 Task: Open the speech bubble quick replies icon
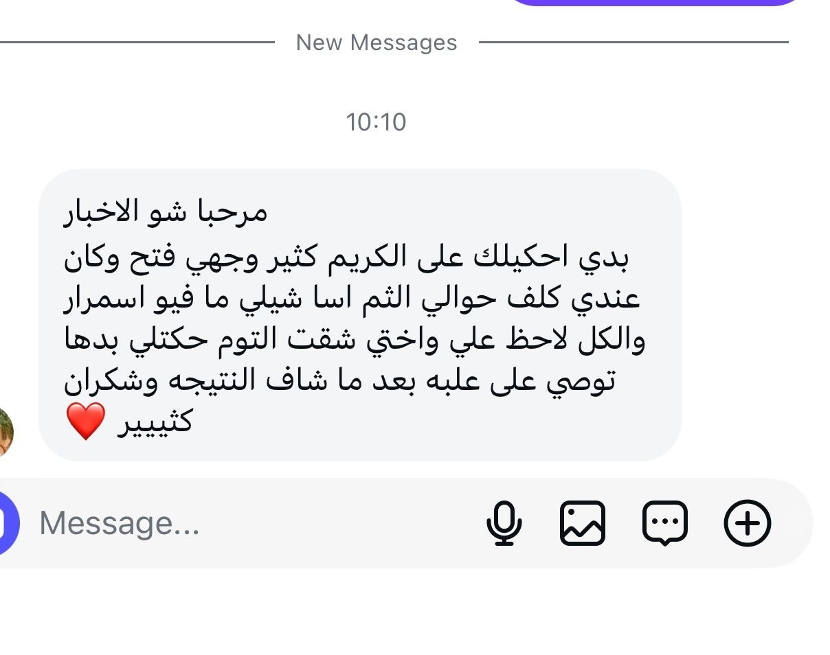[x=664, y=524]
